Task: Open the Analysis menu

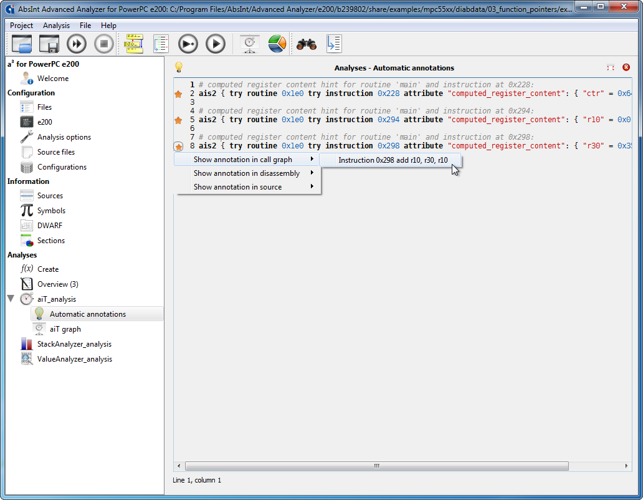Action: pos(56,26)
